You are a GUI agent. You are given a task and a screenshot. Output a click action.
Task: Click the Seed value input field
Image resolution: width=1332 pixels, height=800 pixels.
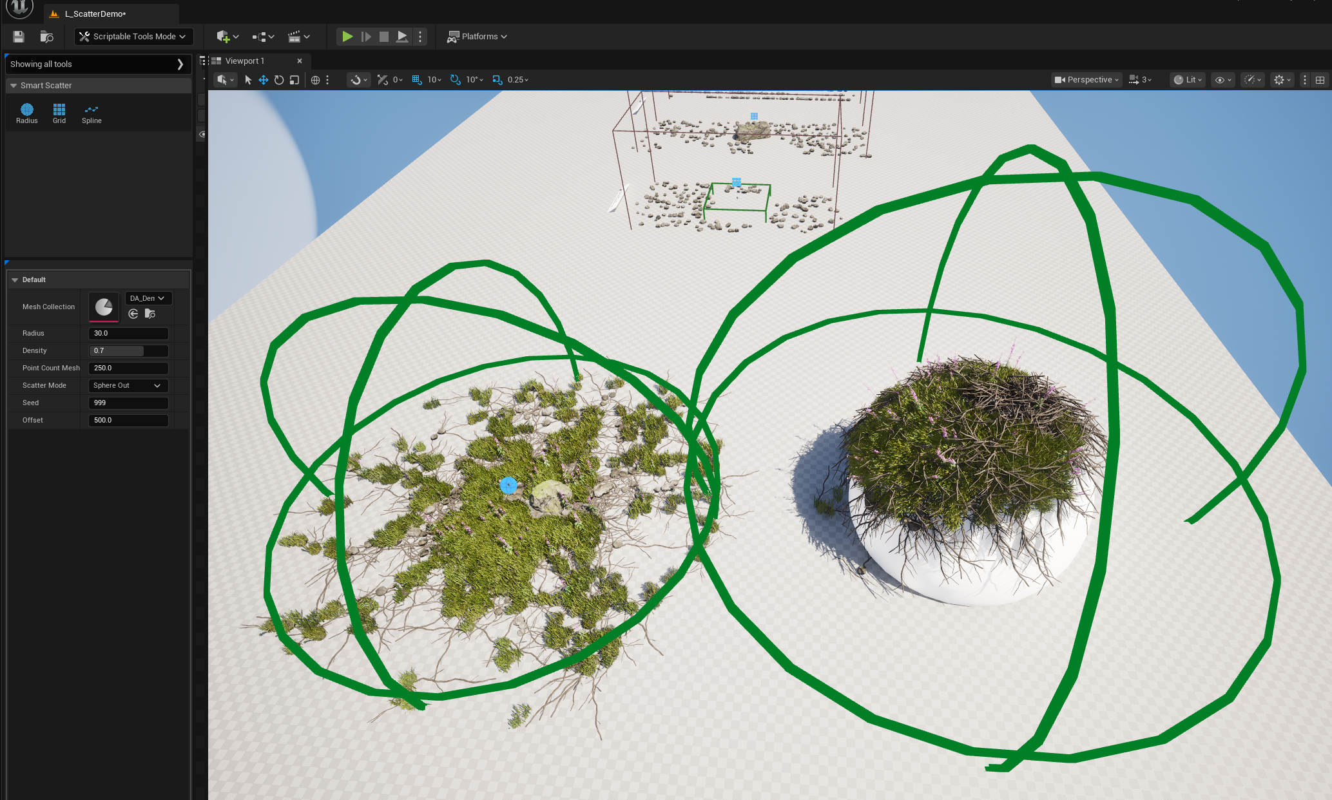(x=128, y=403)
